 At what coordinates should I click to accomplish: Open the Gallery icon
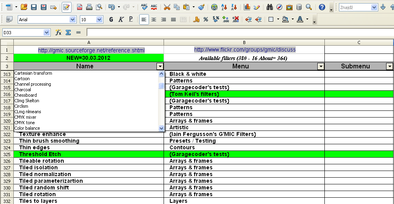pyautogui.click(x=289, y=7)
